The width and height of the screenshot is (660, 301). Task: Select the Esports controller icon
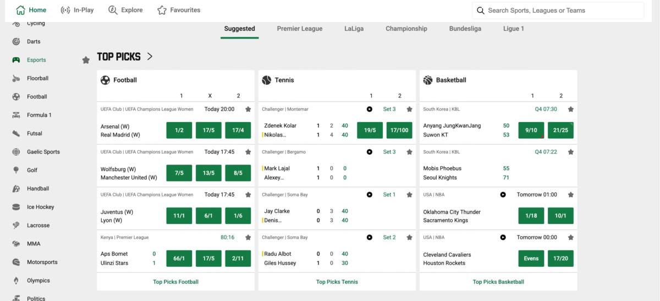[x=16, y=60]
